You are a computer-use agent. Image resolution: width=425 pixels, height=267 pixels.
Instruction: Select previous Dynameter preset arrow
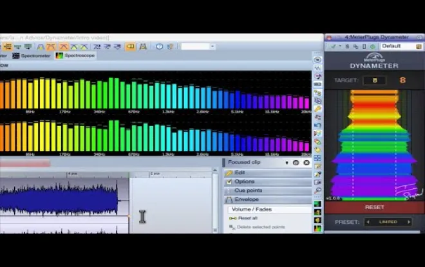click(368, 222)
